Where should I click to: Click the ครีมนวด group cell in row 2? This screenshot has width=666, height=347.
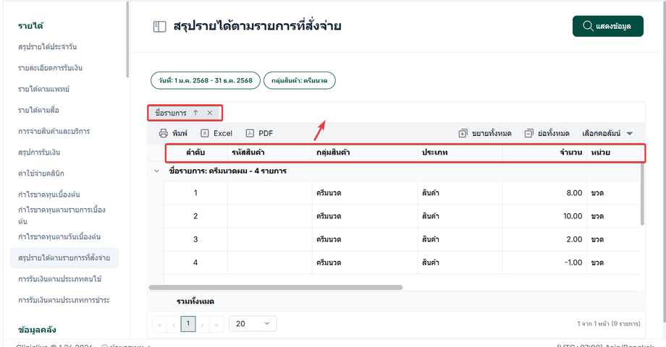tap(365, 216)
